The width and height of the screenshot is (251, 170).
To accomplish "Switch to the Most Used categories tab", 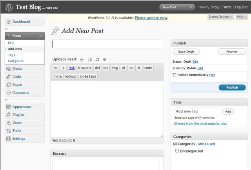I will pos(206,144).
